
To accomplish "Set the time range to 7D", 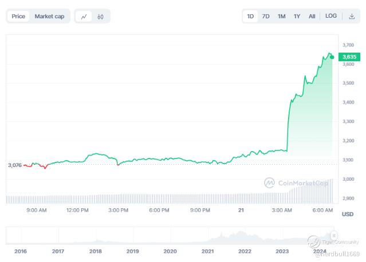I will (x=266, y=17).
